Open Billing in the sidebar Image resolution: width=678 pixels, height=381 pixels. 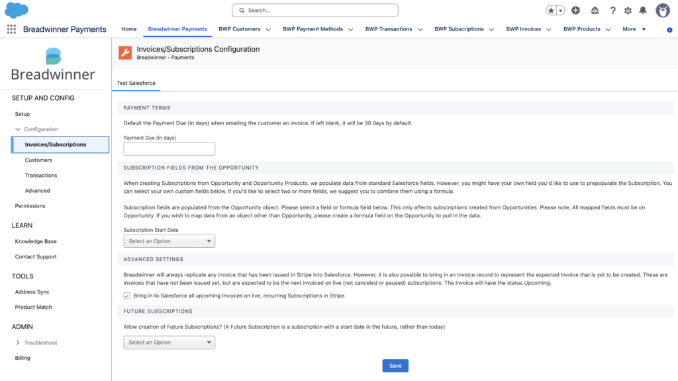tap(23, 358)
